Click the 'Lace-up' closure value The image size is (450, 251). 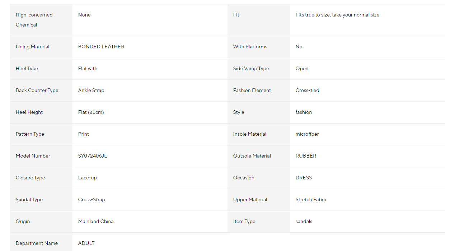pyautogui.click(x=88, y=178)
